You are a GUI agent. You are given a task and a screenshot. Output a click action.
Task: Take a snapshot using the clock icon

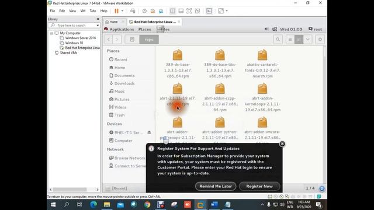pos(144,11)
